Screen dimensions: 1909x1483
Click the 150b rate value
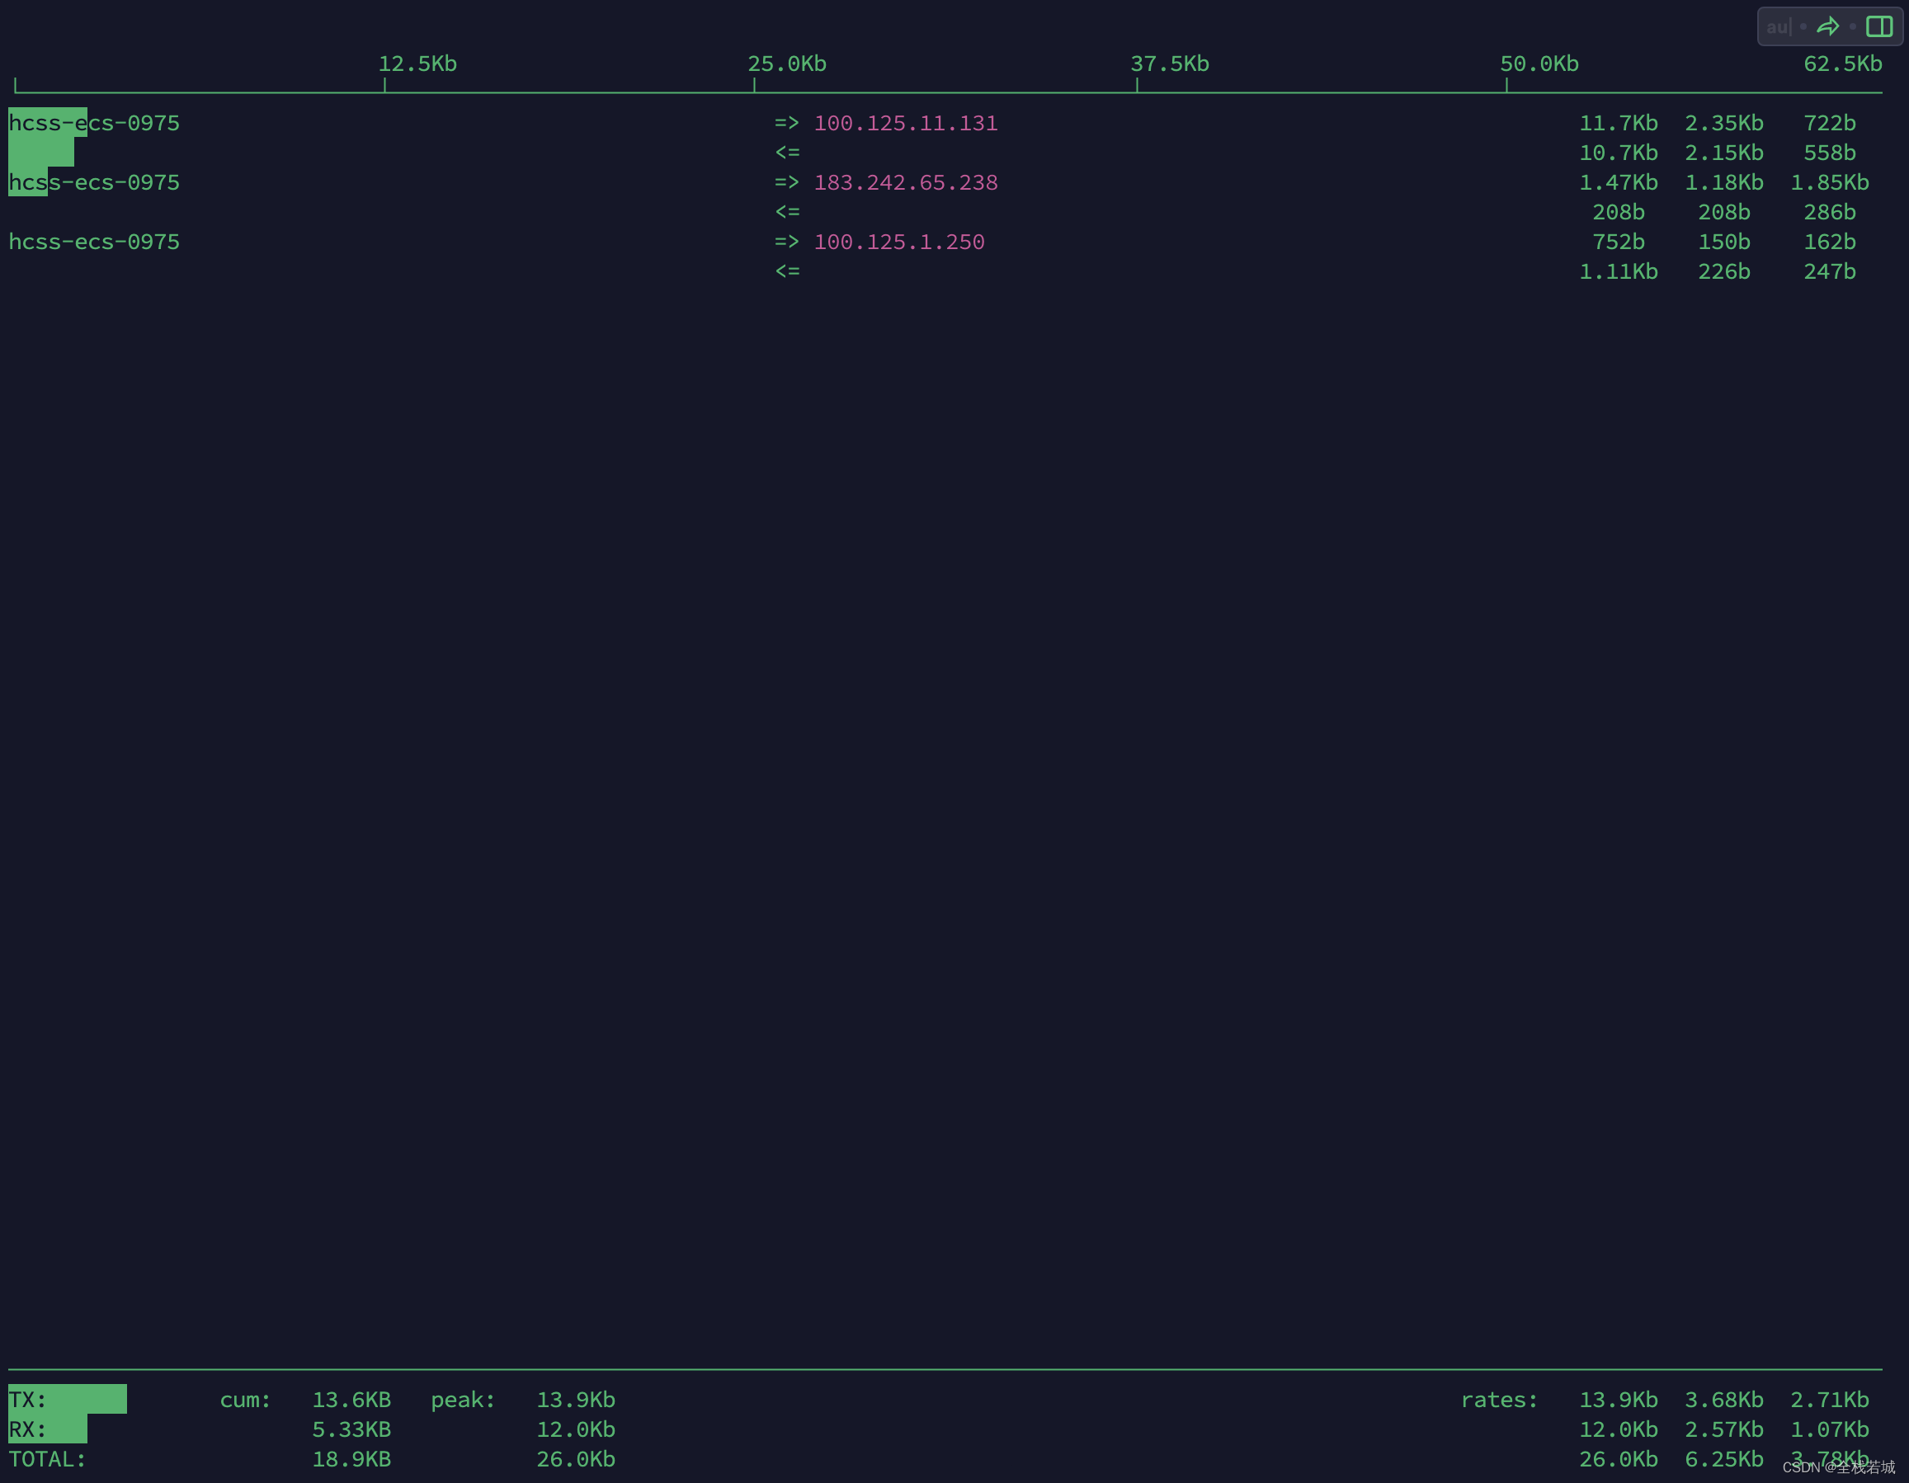click(1724, 242)
